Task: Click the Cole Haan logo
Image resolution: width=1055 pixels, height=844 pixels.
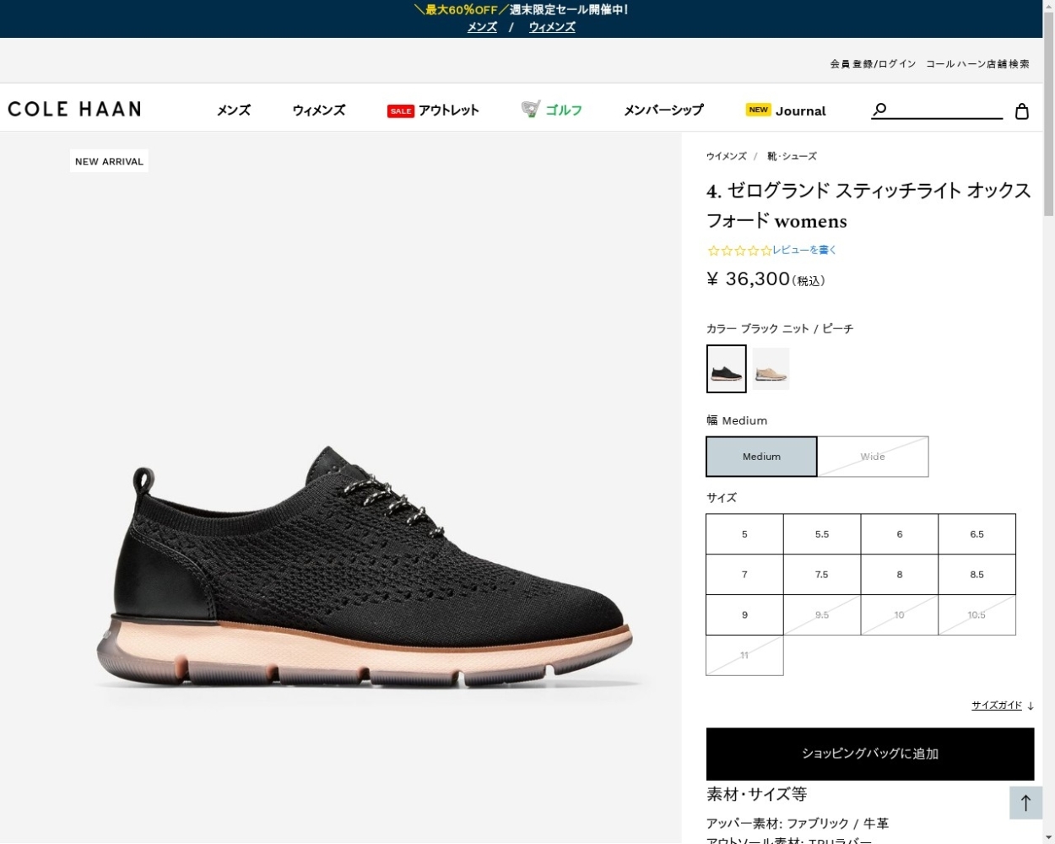Action: (x=74, y=109)
